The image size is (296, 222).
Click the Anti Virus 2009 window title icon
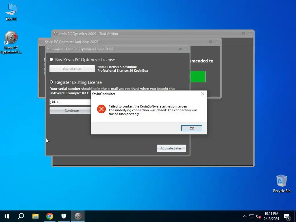41,42
